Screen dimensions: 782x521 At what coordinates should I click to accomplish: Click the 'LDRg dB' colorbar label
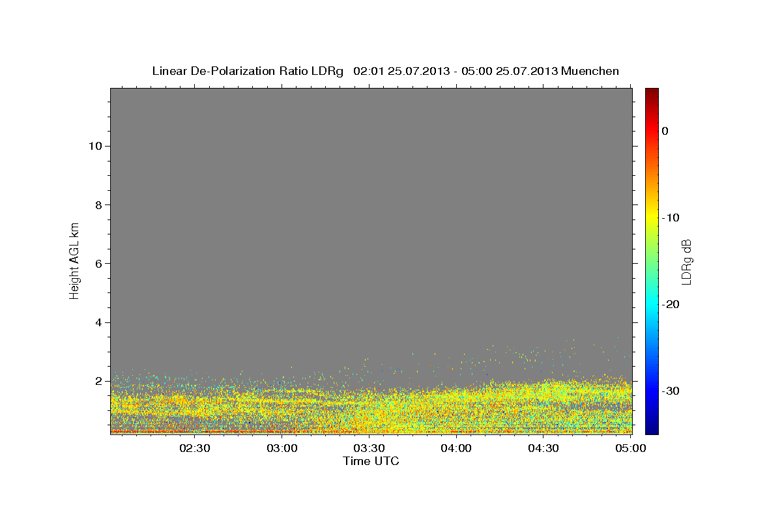[x=686, y=261]
